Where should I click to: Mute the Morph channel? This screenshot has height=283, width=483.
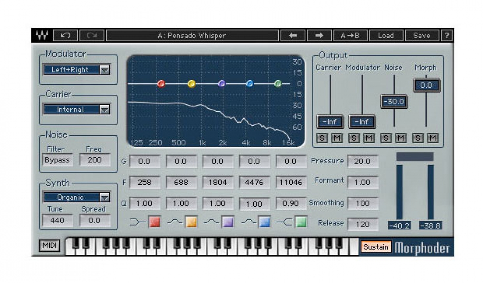pos(432,138)
